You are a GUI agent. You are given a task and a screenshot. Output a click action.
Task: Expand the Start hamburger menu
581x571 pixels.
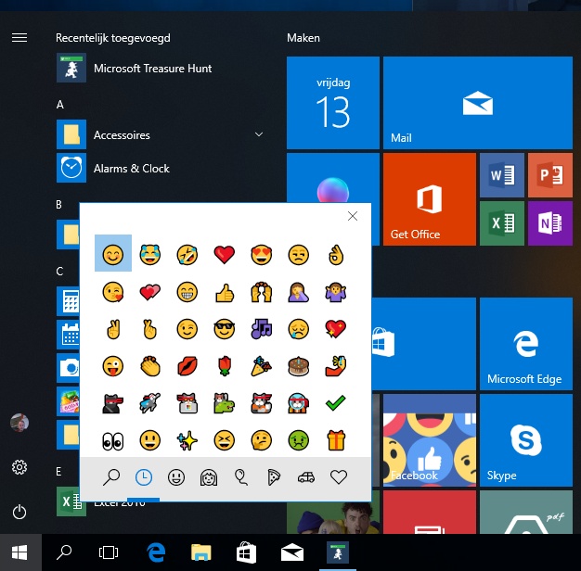[x=19, y=38]
